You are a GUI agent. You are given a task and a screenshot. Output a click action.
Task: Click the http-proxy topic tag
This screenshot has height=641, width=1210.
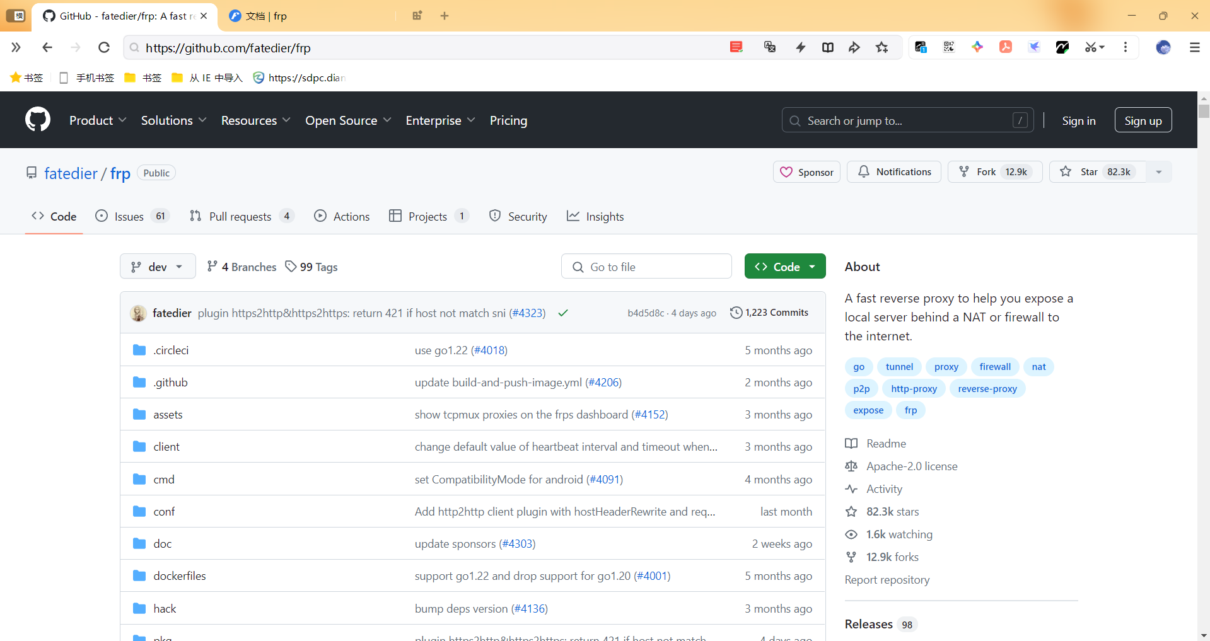914,388
